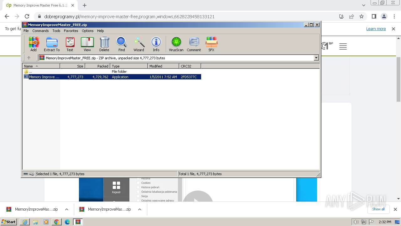This screenshot has height=226, width=401.
Task: Click the Learn more link
Action: point(376,29)
